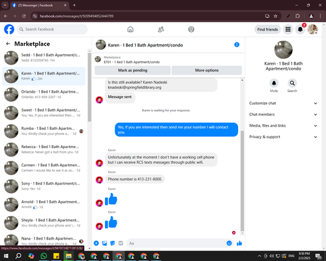Open the Facebook logo home link
Image resolution: width=326 pixels, height=261 pixels.
[x=9, y=29]
